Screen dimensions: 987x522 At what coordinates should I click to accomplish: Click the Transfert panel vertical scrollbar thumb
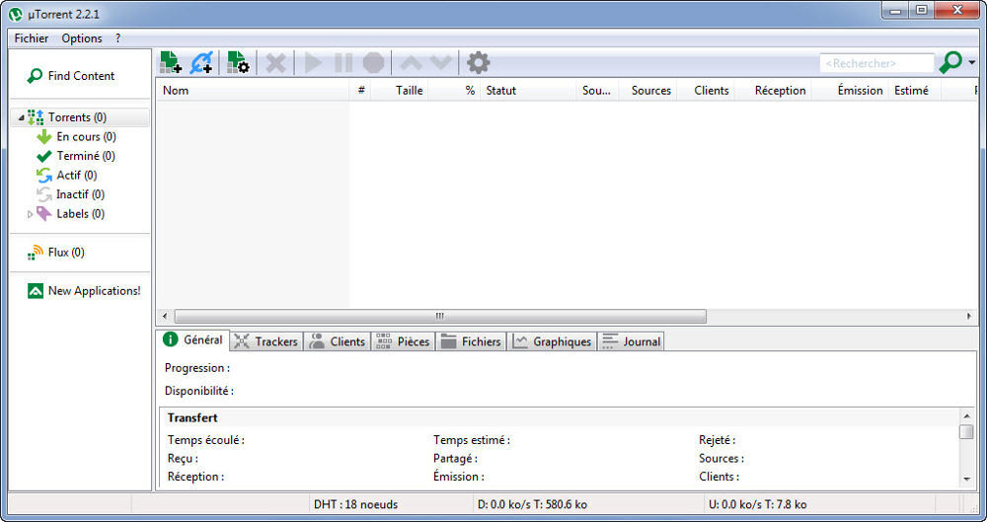pyautogui.click(x=967, y=432)
